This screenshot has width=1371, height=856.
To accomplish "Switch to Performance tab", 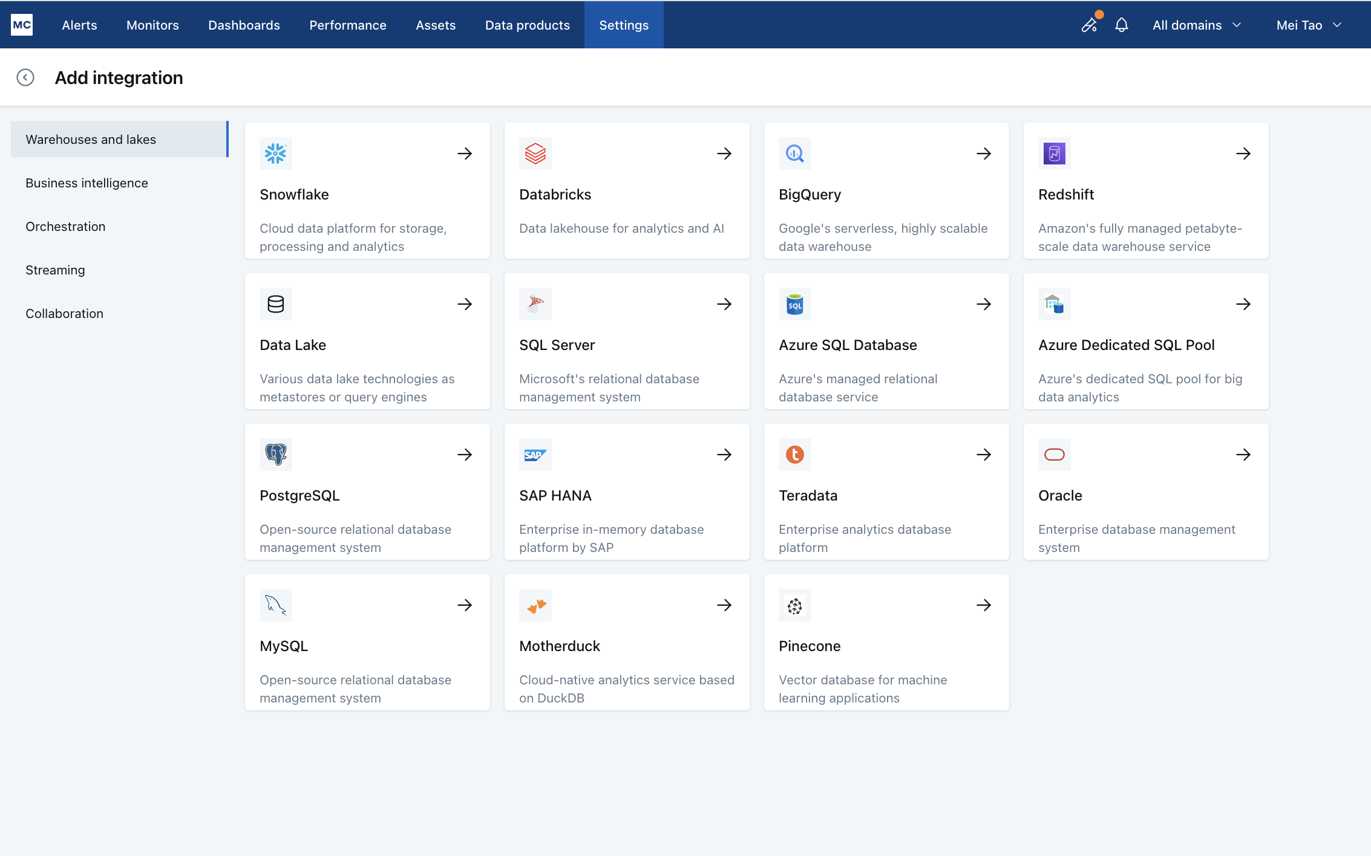I will pos(348,25).
